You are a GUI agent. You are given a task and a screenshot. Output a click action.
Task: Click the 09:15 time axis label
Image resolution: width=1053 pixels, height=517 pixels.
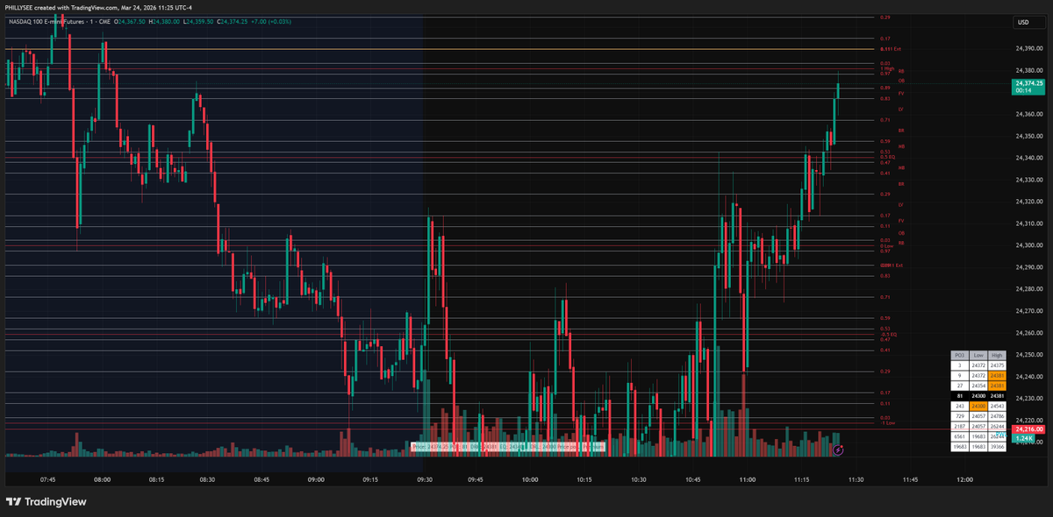369,479
